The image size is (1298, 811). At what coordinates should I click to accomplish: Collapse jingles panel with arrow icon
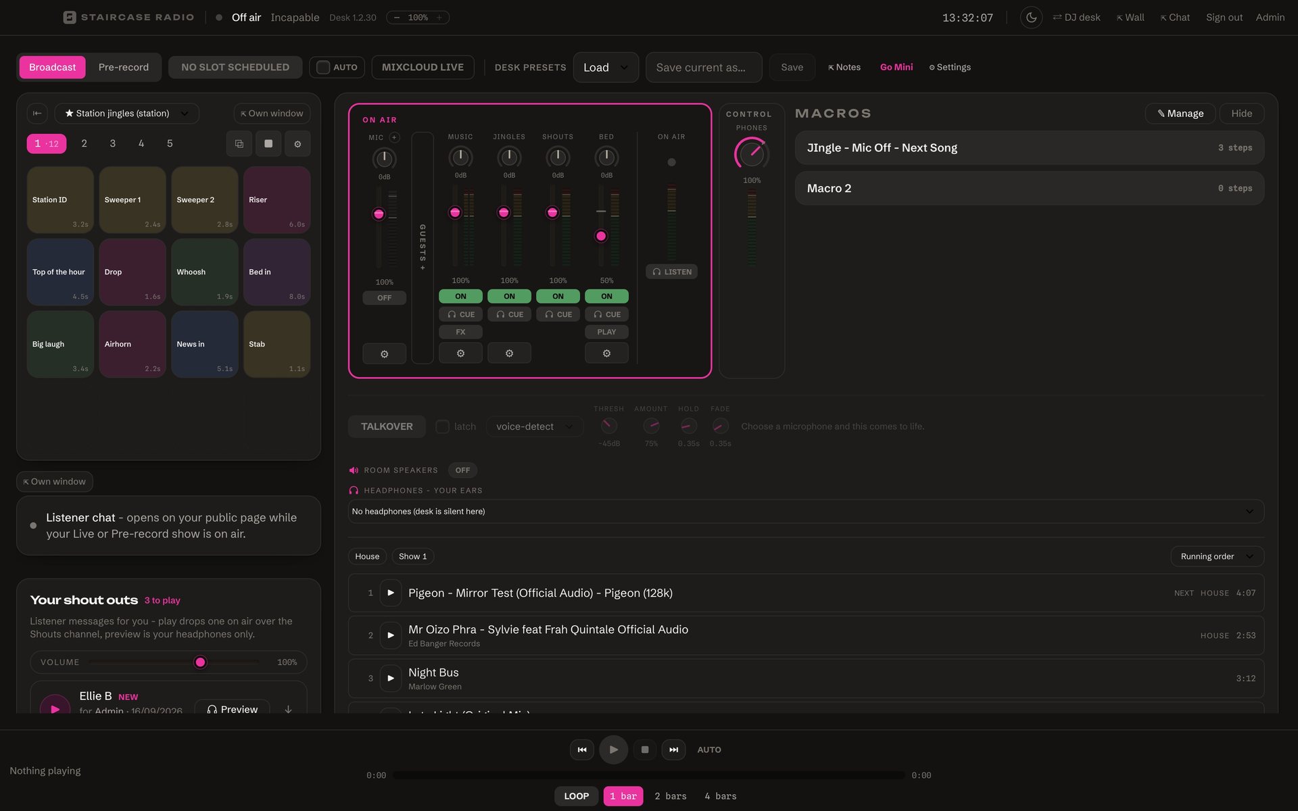(37, 114)
